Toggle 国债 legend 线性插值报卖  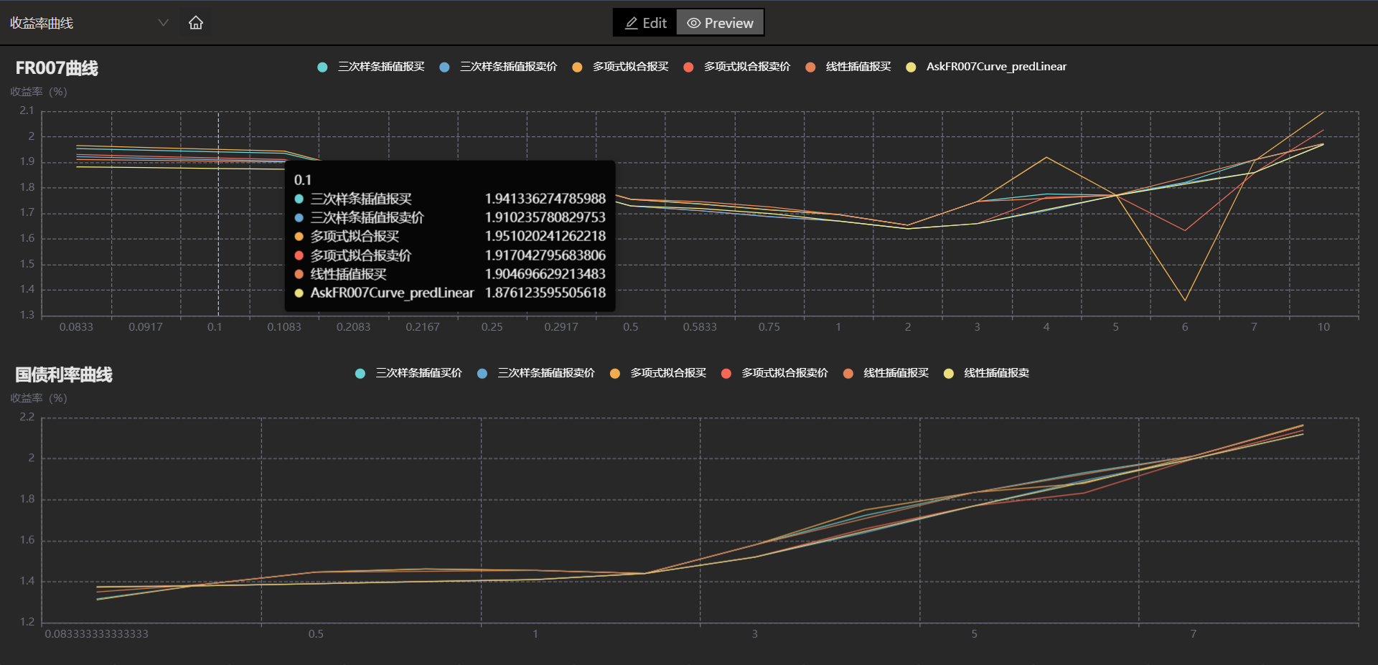[986, 373]
